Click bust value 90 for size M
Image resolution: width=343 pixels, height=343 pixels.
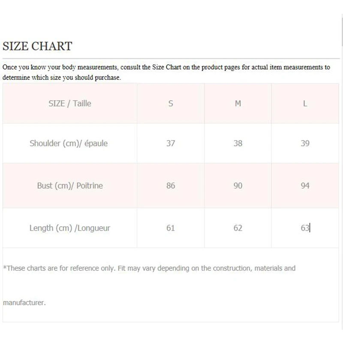[x=238, y=186]
